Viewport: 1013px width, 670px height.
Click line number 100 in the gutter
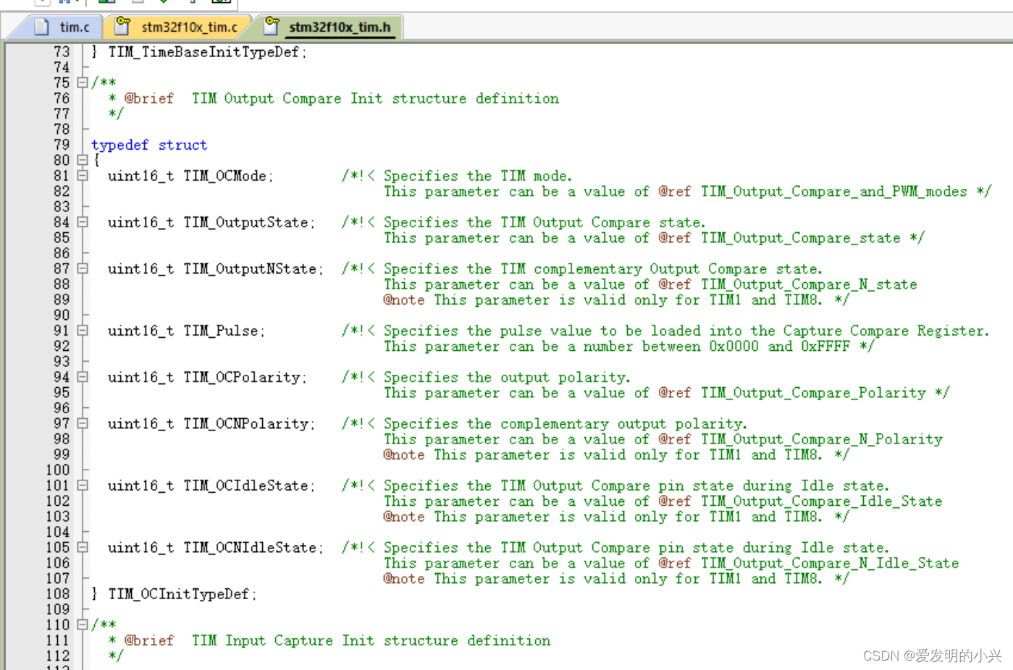[58, 470]
